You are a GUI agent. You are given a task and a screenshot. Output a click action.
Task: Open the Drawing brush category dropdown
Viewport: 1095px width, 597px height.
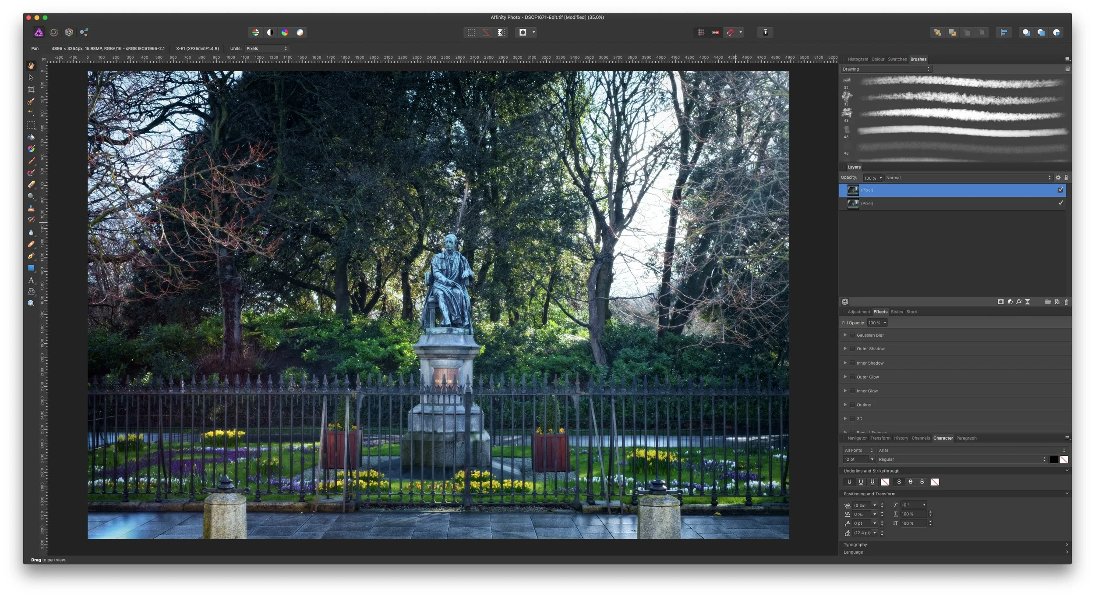(886, 69)
